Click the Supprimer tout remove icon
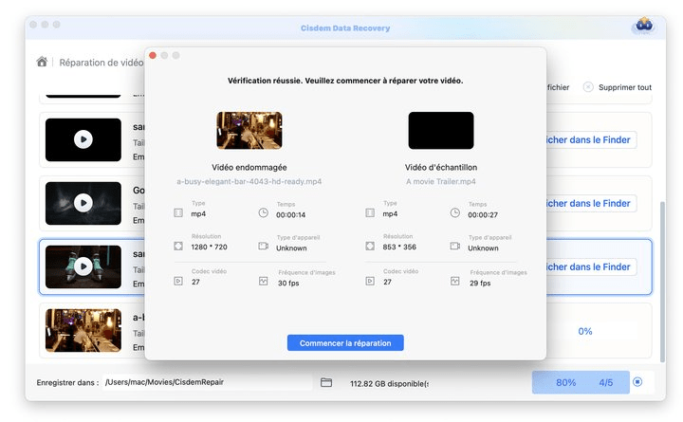Screen dimensions: 683x422 click(x=588, y=87)
